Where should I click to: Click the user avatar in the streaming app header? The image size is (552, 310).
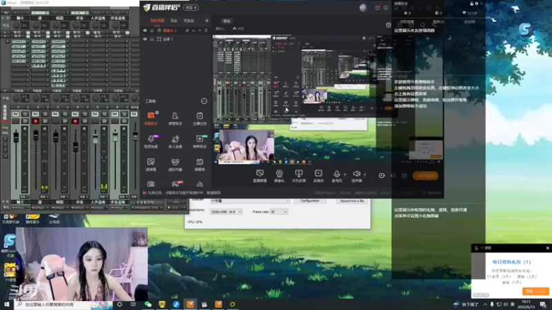(x=364, y=8)
